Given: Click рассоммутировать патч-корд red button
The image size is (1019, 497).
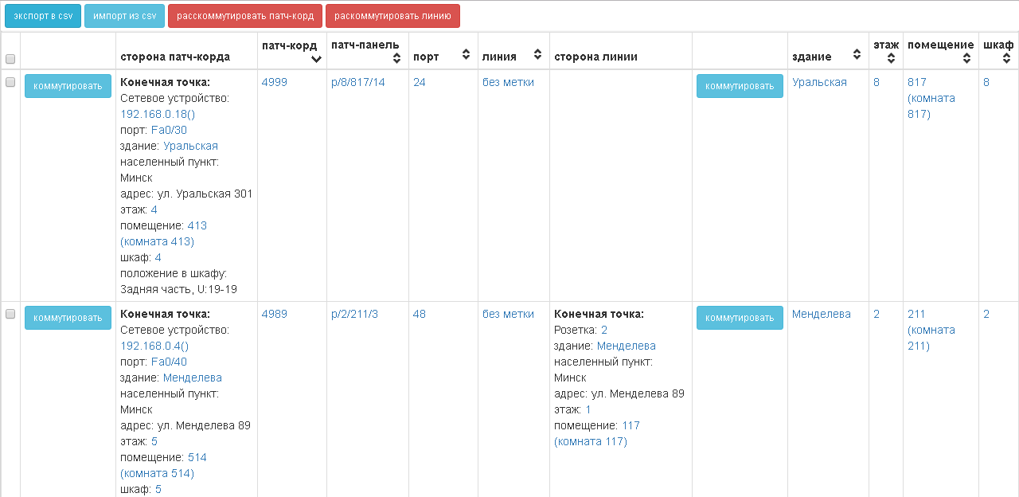Looking at the screenshot, I should [245, 16].
